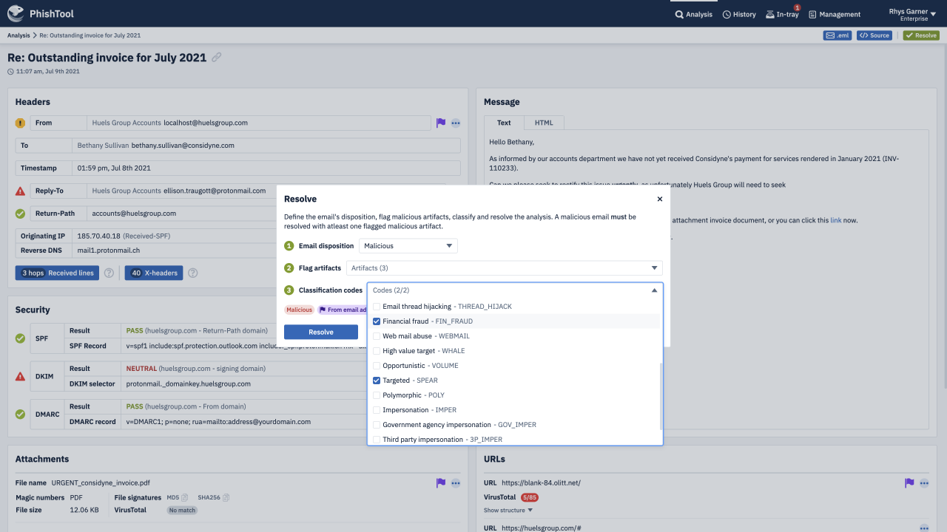Image resolution: width=947 pixels, height=532 pixels.
Task: Click the SPF pass check icon
Action: [20, 338]
